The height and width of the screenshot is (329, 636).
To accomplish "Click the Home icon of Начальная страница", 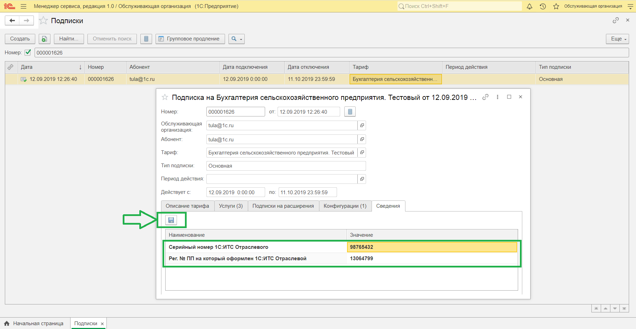I will click(x=7, y=323).
